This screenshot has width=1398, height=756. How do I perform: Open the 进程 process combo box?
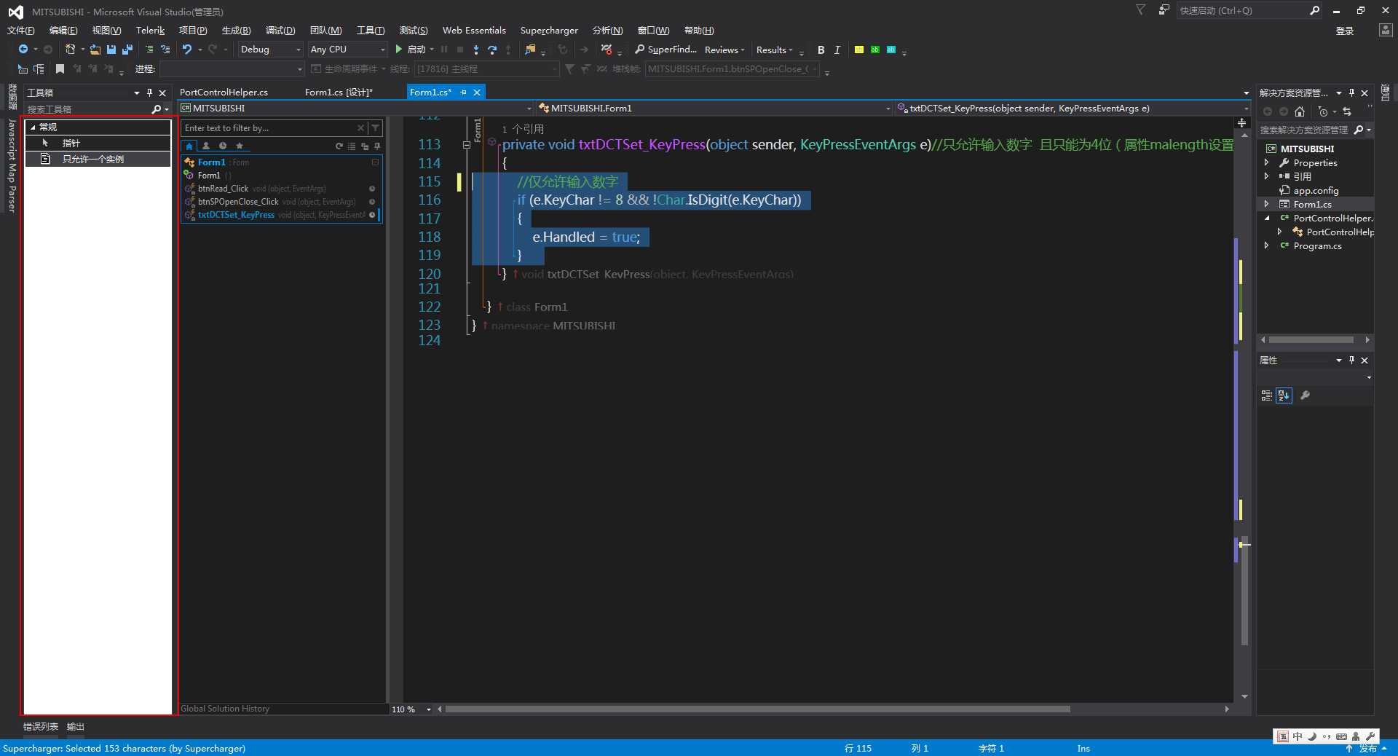[x=232, y=69]
